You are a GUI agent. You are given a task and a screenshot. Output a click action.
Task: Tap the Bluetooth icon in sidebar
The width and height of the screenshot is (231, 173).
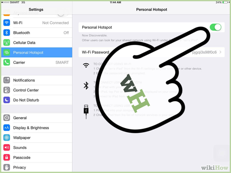(x=7, y=33)
